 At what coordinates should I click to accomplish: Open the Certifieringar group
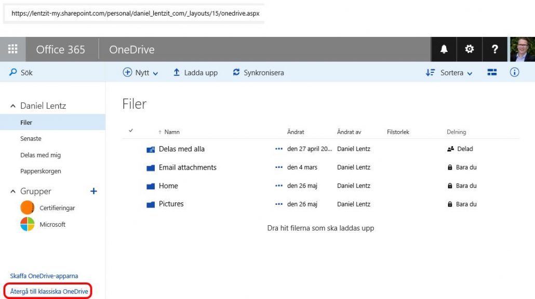[57, 208]
